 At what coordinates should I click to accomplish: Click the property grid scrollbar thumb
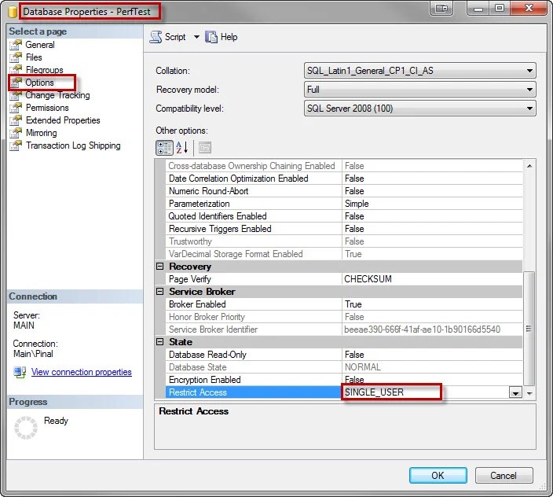[x=529, y=328]
